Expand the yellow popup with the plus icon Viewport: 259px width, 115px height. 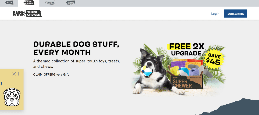[x=18, y=74]
